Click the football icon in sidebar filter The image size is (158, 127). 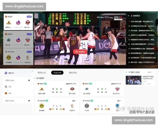[6, 87]
